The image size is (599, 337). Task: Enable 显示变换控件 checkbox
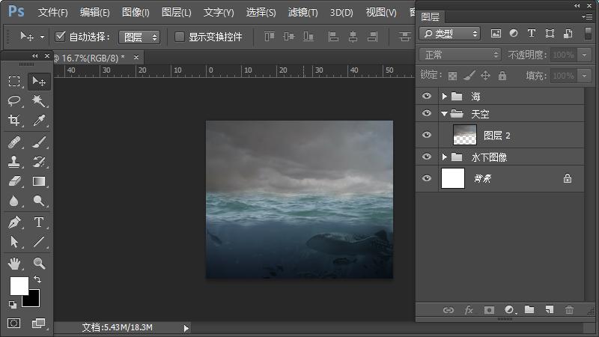180,37
